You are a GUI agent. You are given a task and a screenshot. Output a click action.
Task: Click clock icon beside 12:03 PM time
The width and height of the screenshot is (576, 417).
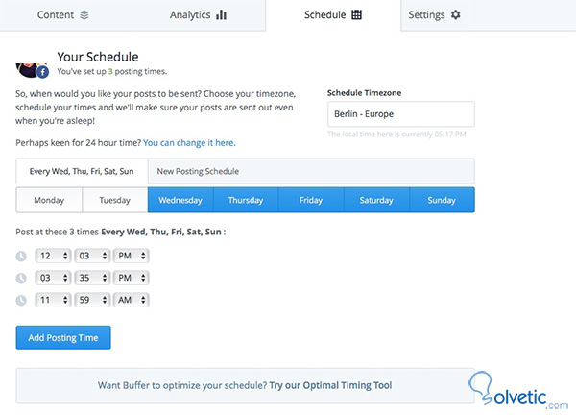point(22,256)
